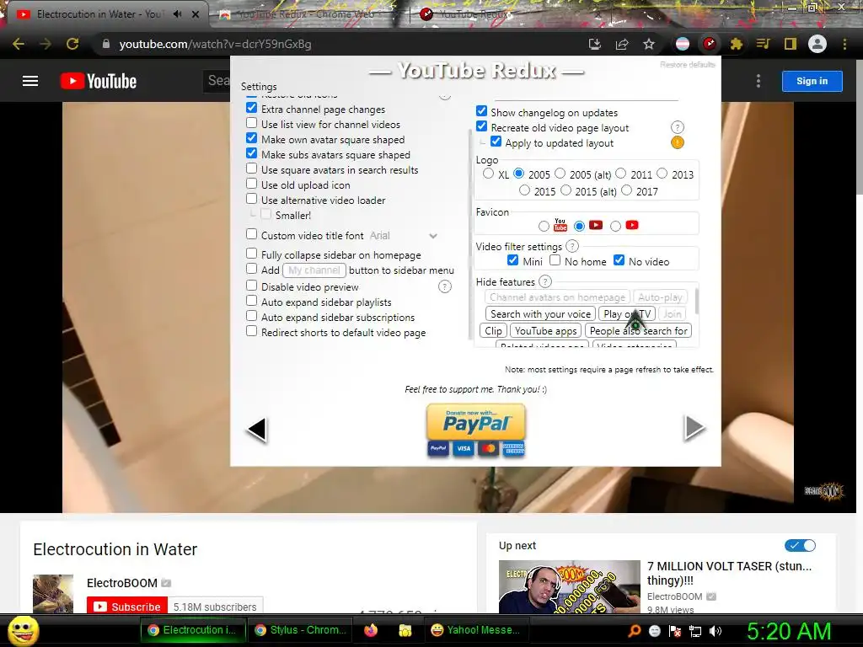Go to YouTube home via the logo

click(99, 82)
